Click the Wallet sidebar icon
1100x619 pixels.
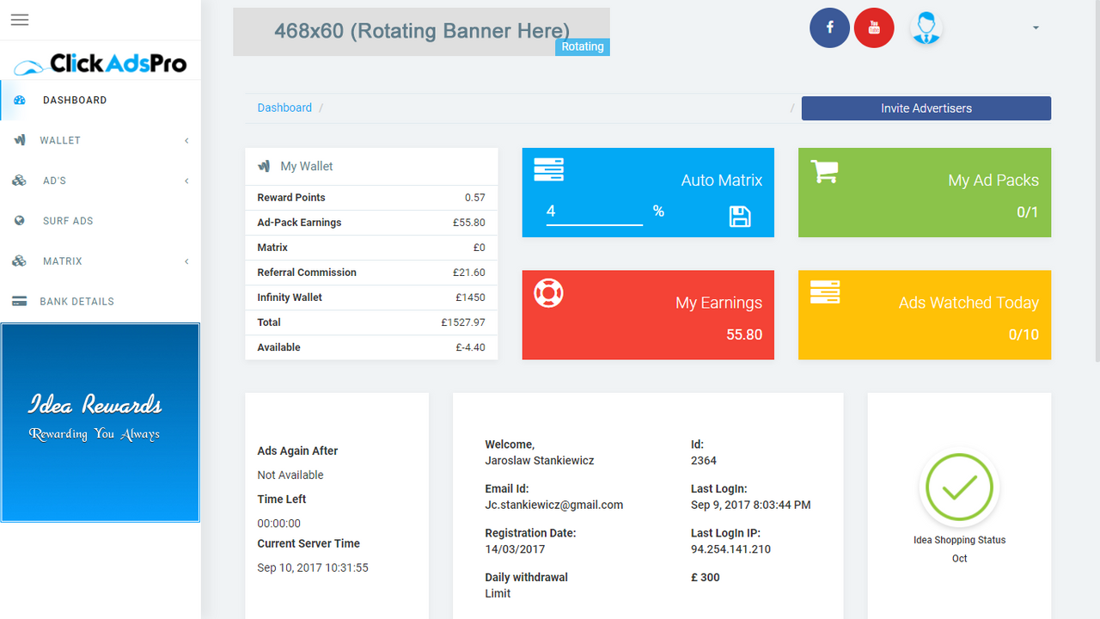pyautogui.click(x=20, y=140)
